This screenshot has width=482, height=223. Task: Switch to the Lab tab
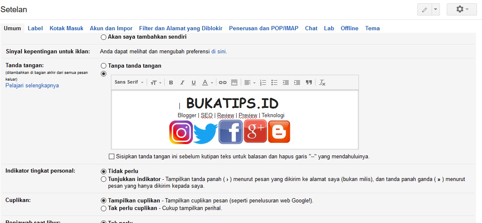tap(329, 28)
